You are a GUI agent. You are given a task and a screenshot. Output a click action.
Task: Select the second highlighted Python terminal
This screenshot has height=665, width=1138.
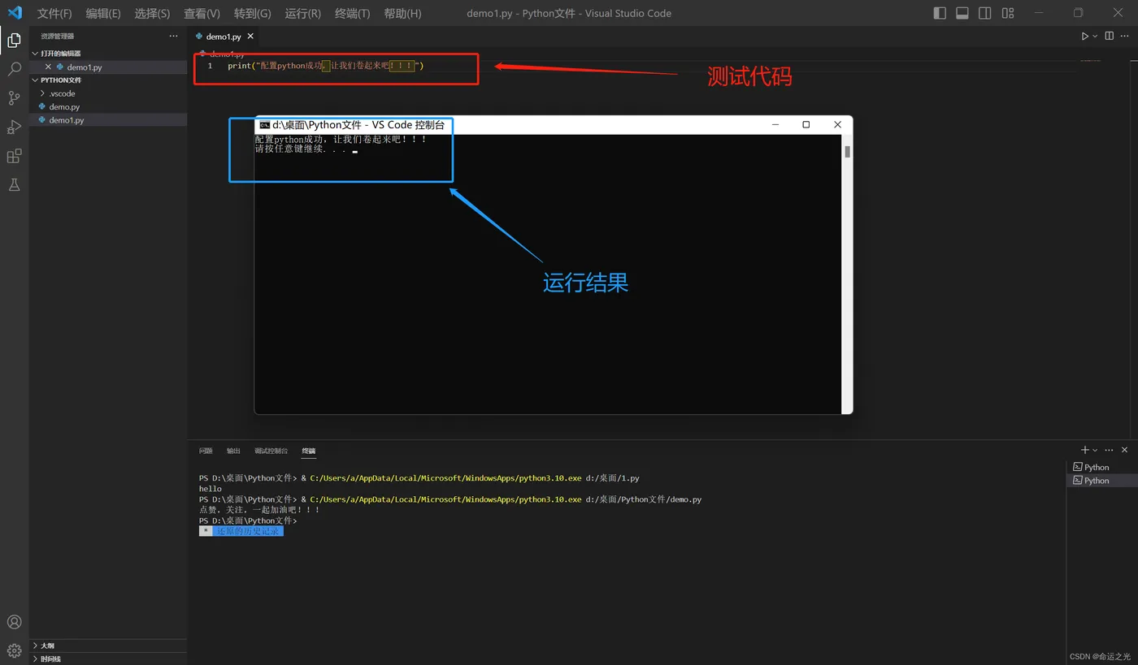pyautogui.click(x=1101, y=481)
